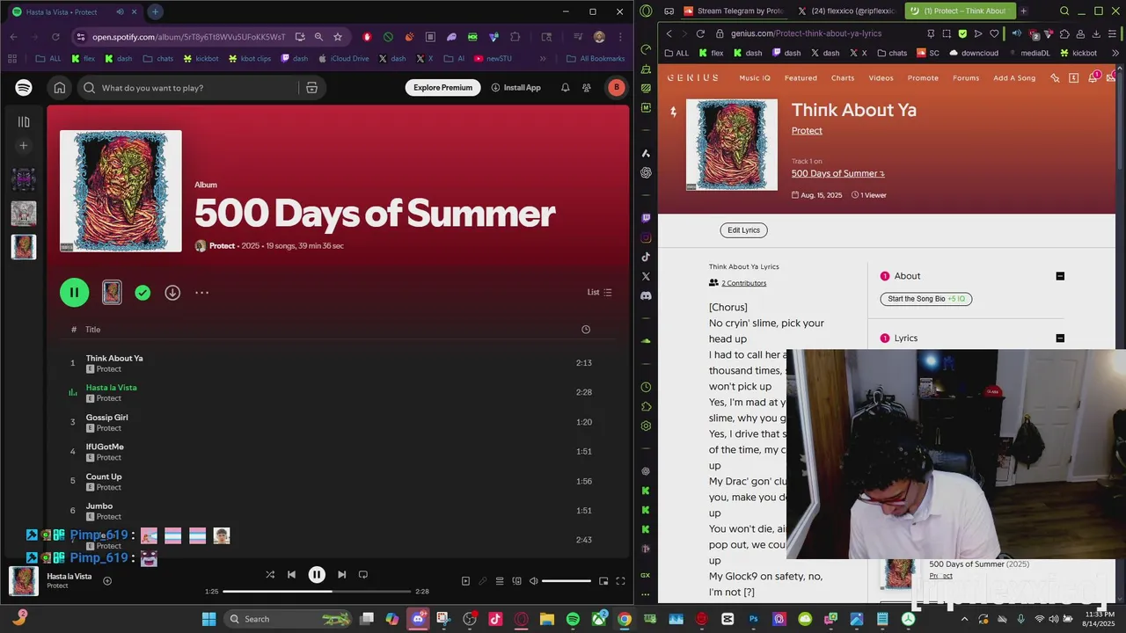Collapse the Lyrics section on Genius
Image resolution: width=1126 pixels, height=633 pixels.
(1060, 338)
